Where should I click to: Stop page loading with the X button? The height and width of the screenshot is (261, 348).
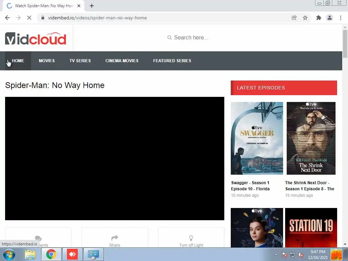29,18
